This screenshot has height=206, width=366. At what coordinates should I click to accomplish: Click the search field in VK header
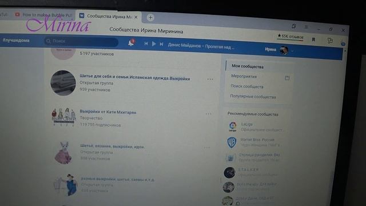pos(81,41)
